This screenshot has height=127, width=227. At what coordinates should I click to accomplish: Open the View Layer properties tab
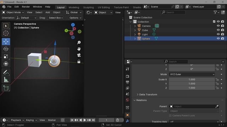click(x=127, y=88)
